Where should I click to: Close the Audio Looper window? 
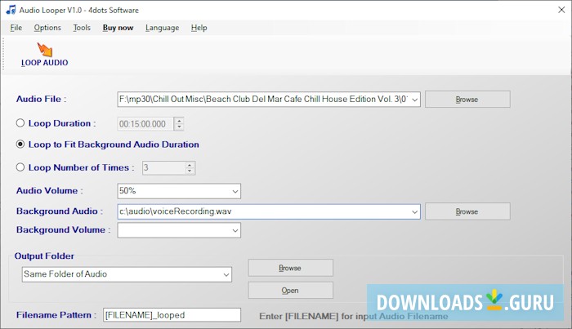click(561, 10)
